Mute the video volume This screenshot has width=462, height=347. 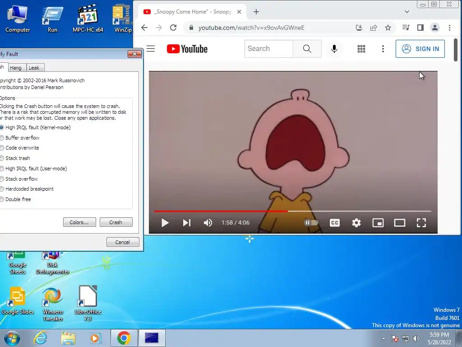[208, 223]
